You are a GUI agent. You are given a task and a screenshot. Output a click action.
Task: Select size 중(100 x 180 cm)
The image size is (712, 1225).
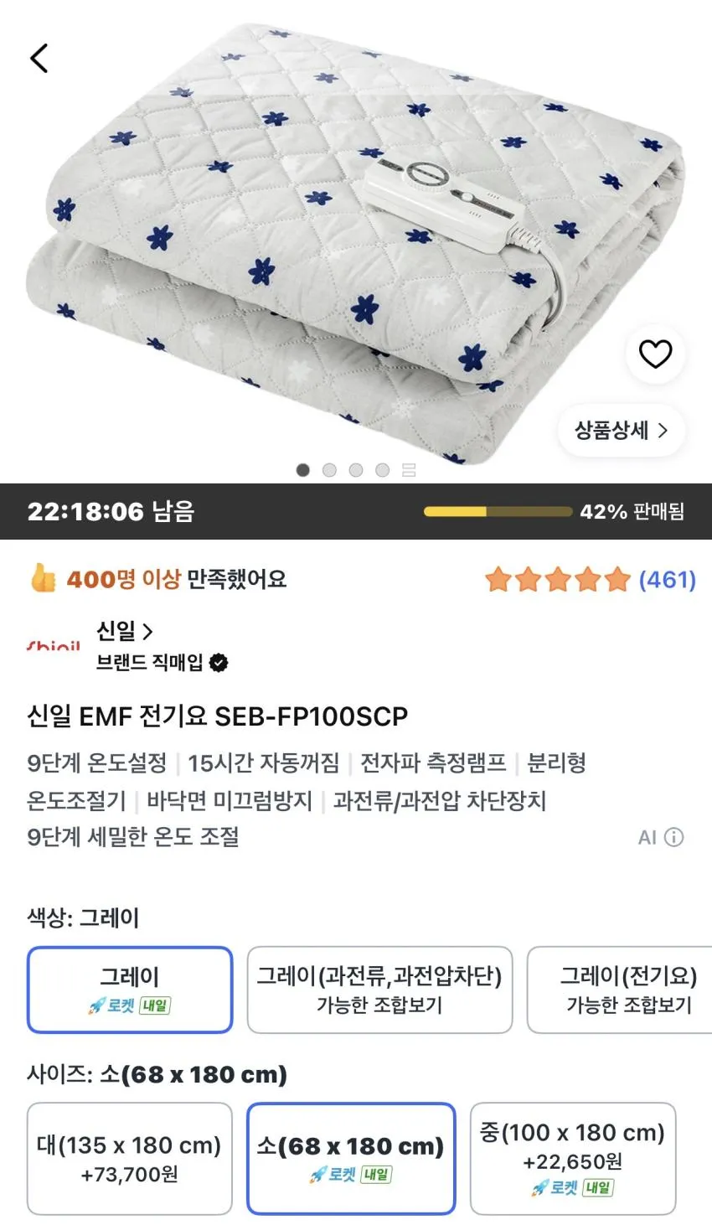(x=573, y=1159)
